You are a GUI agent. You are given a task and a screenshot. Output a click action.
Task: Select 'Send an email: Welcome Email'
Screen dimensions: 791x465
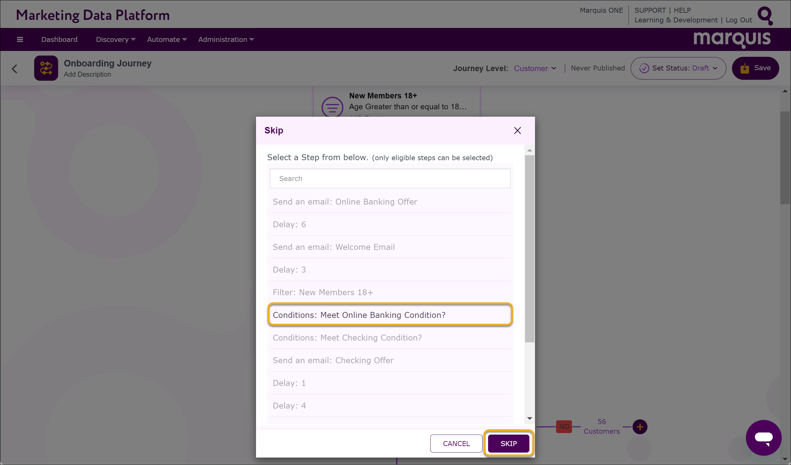390,247
